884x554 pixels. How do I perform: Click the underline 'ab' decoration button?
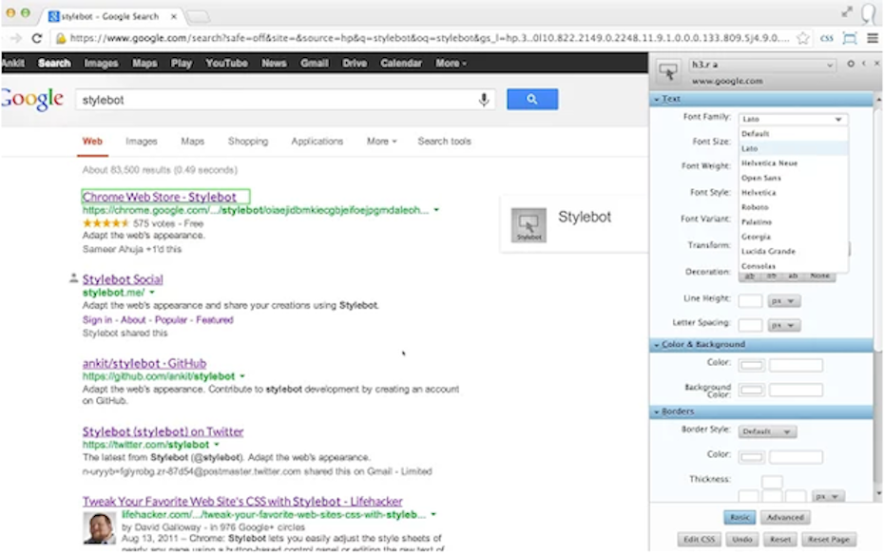(x=750, y=277)
